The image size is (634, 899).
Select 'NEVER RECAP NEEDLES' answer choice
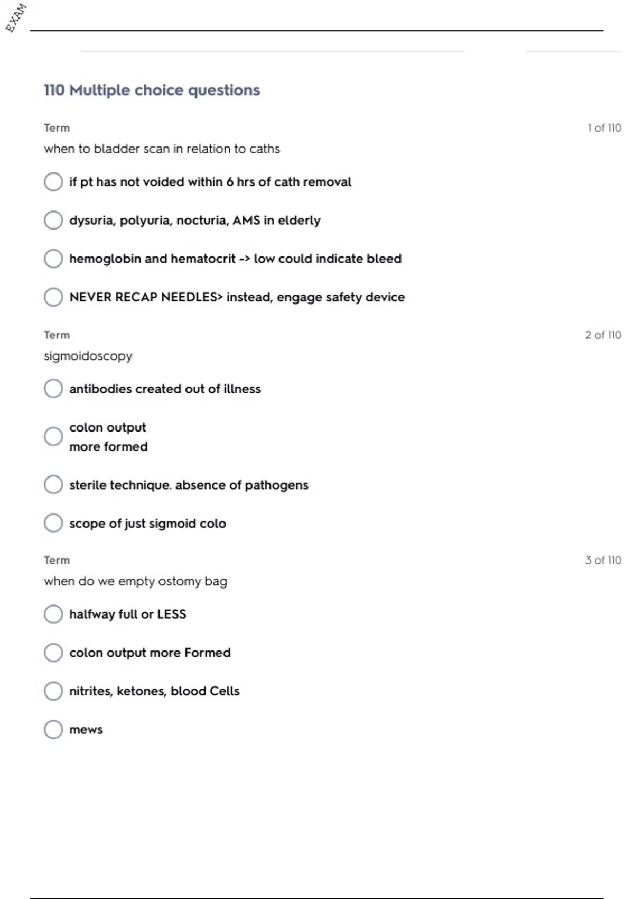click(x=53, y=297)
